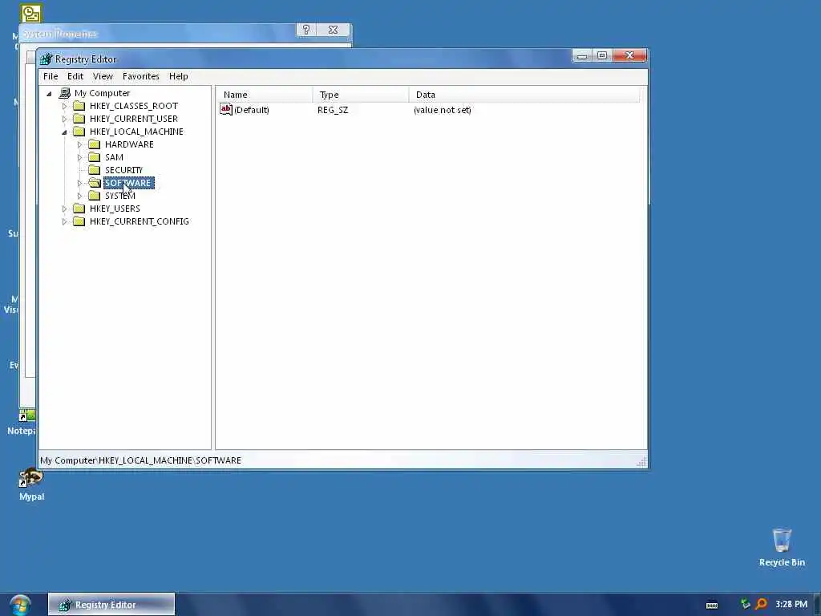Click the (Default) string value icon
The image size is (821, 616).
[x=225, y=109]
